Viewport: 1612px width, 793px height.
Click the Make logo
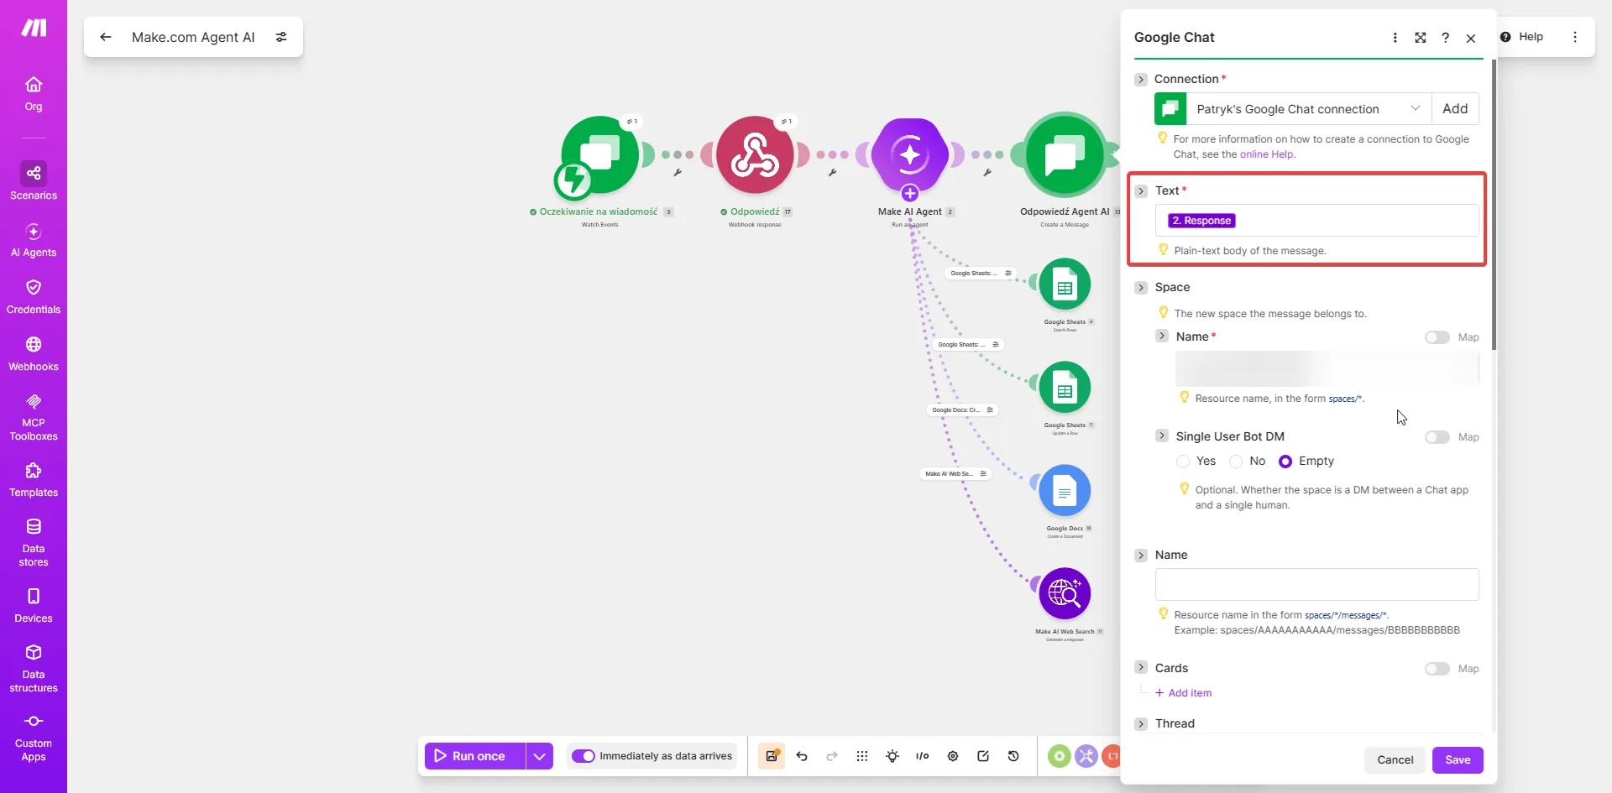pyautogui.click(x=34, y=29)
